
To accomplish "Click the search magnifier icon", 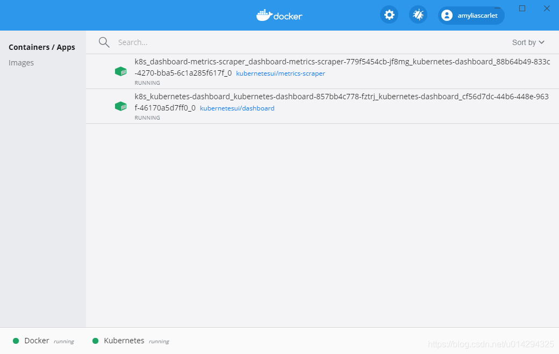I will (104, 42).
